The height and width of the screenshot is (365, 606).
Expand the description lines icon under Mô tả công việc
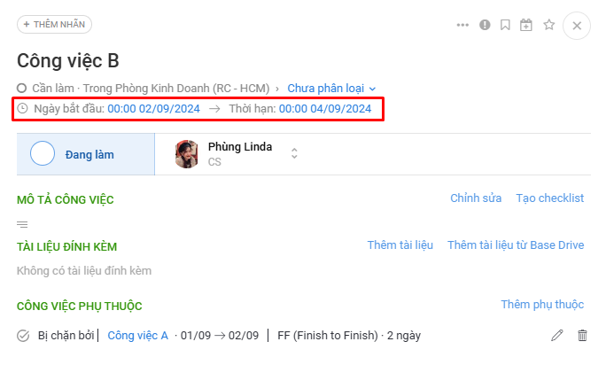tap(22, 224)
